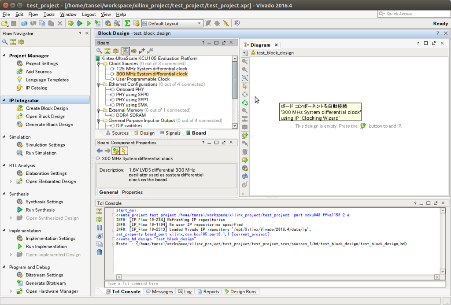The height and width of the screenshot is (305, 451).
Task: Toggle the gear-arrow button in Board Component Properties toolbar
Action: click(116, 151)
